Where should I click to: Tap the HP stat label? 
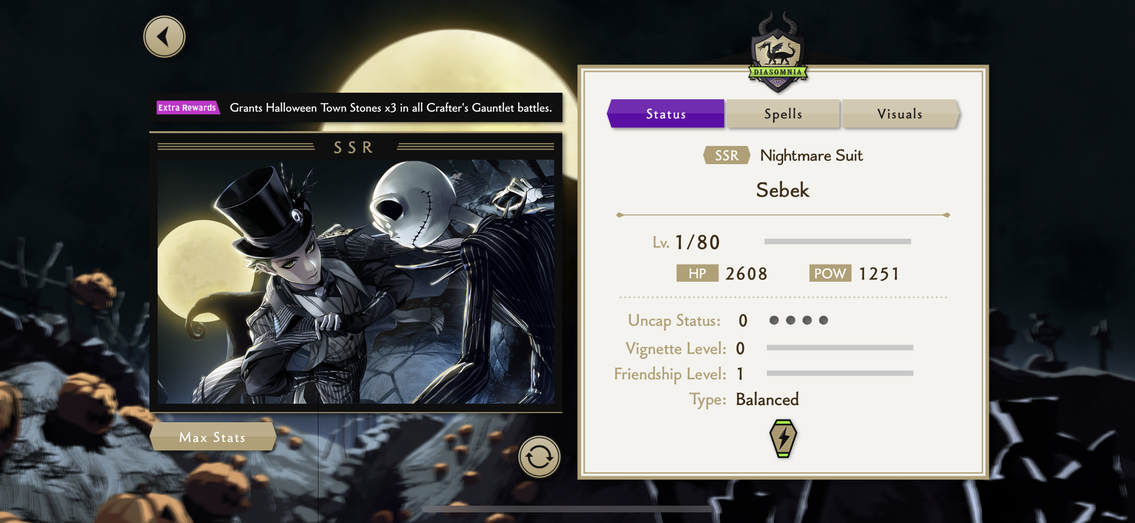point(697,273)
